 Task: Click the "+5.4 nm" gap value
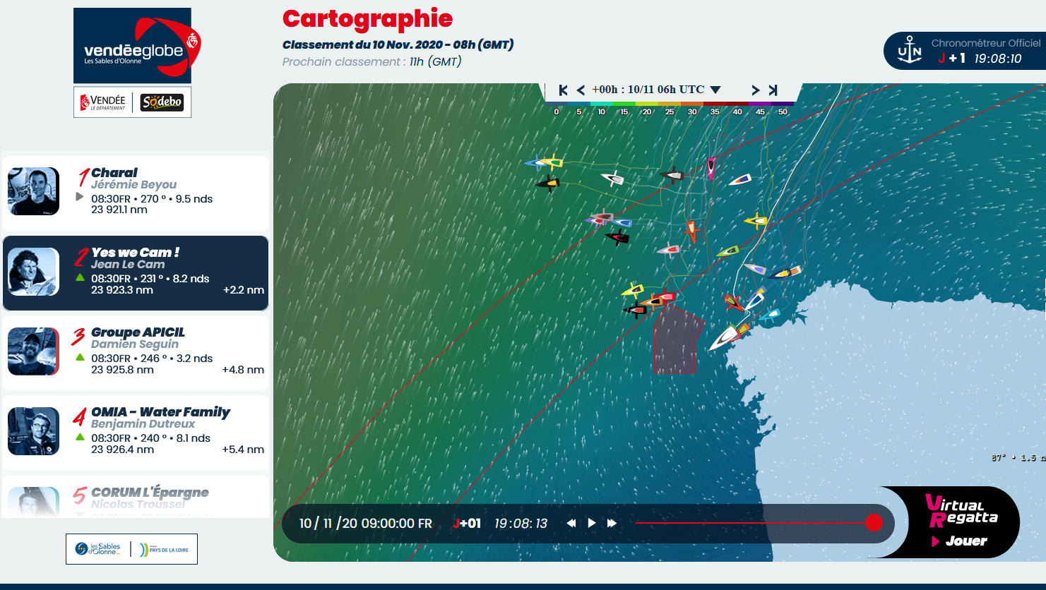pos(243,450)
